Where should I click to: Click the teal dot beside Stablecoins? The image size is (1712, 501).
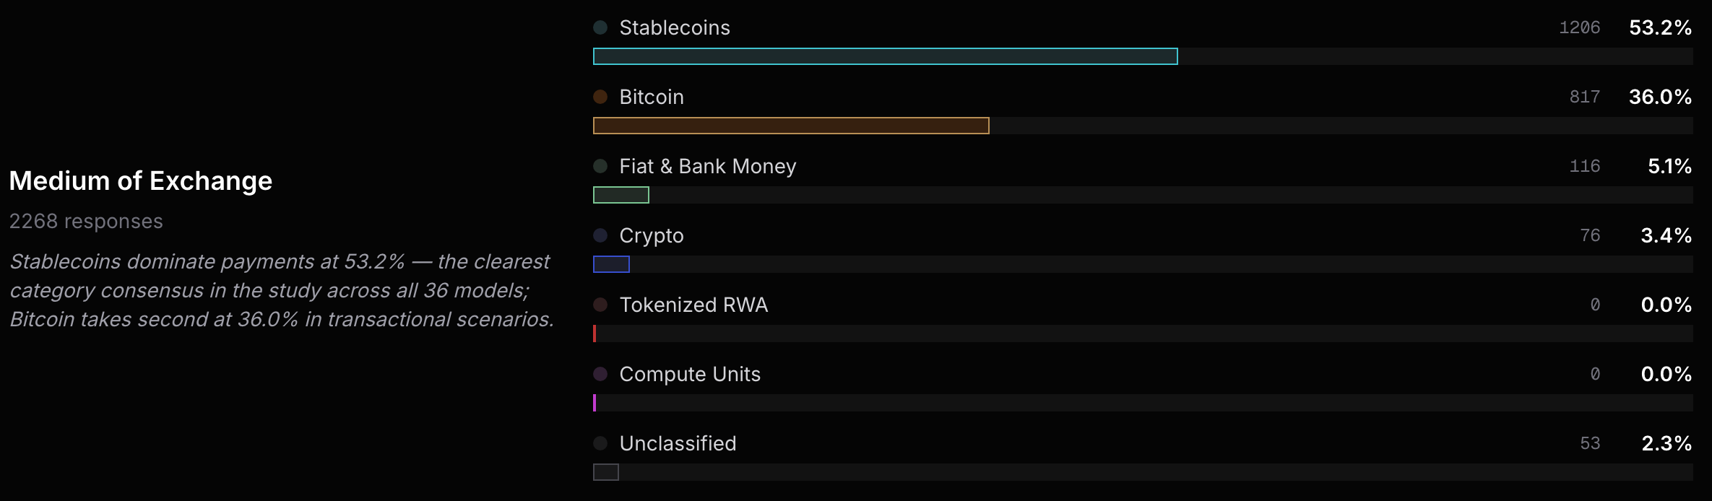point(600,27)
